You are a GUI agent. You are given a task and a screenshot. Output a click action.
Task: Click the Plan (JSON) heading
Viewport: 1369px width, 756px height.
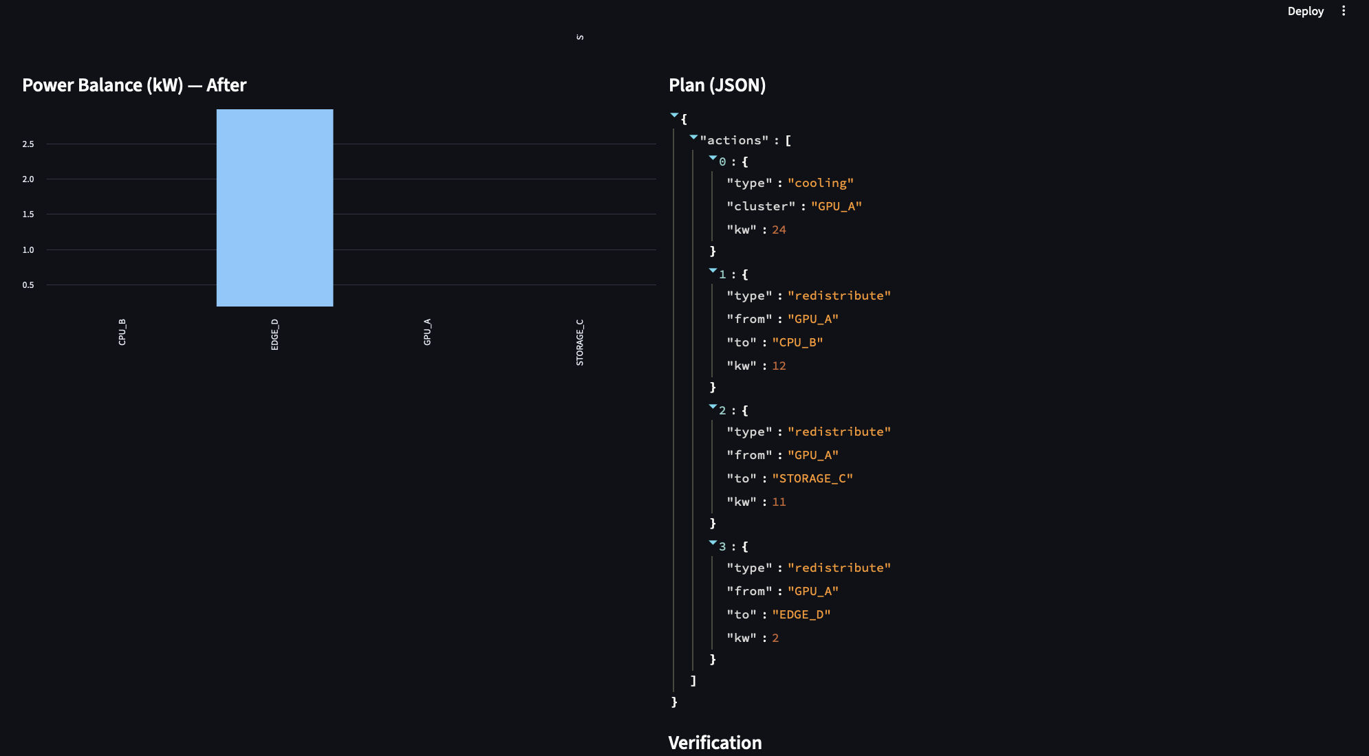pyautogui.click(x=717, y=85)
